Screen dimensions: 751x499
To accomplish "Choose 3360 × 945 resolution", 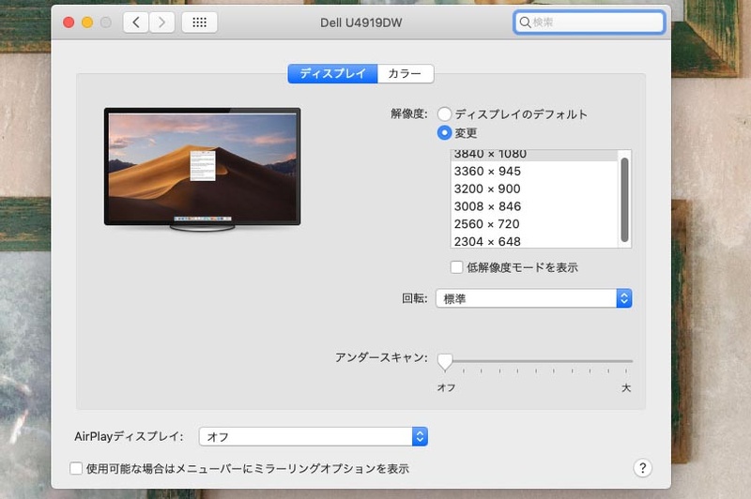I will click(x=534, y=172).
